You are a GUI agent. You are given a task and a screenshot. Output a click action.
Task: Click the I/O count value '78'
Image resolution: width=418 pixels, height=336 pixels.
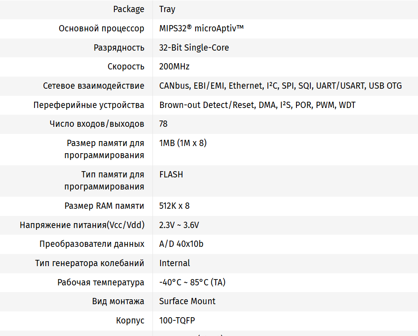(x=163, y=124)
